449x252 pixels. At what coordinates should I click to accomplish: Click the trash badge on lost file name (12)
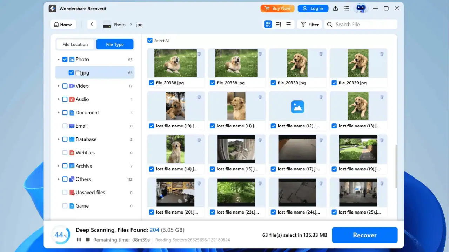tap(321, 97)
